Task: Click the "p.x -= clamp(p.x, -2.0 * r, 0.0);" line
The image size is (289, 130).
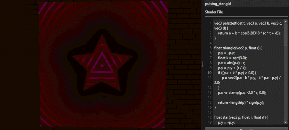Action: tap(242, 92)
